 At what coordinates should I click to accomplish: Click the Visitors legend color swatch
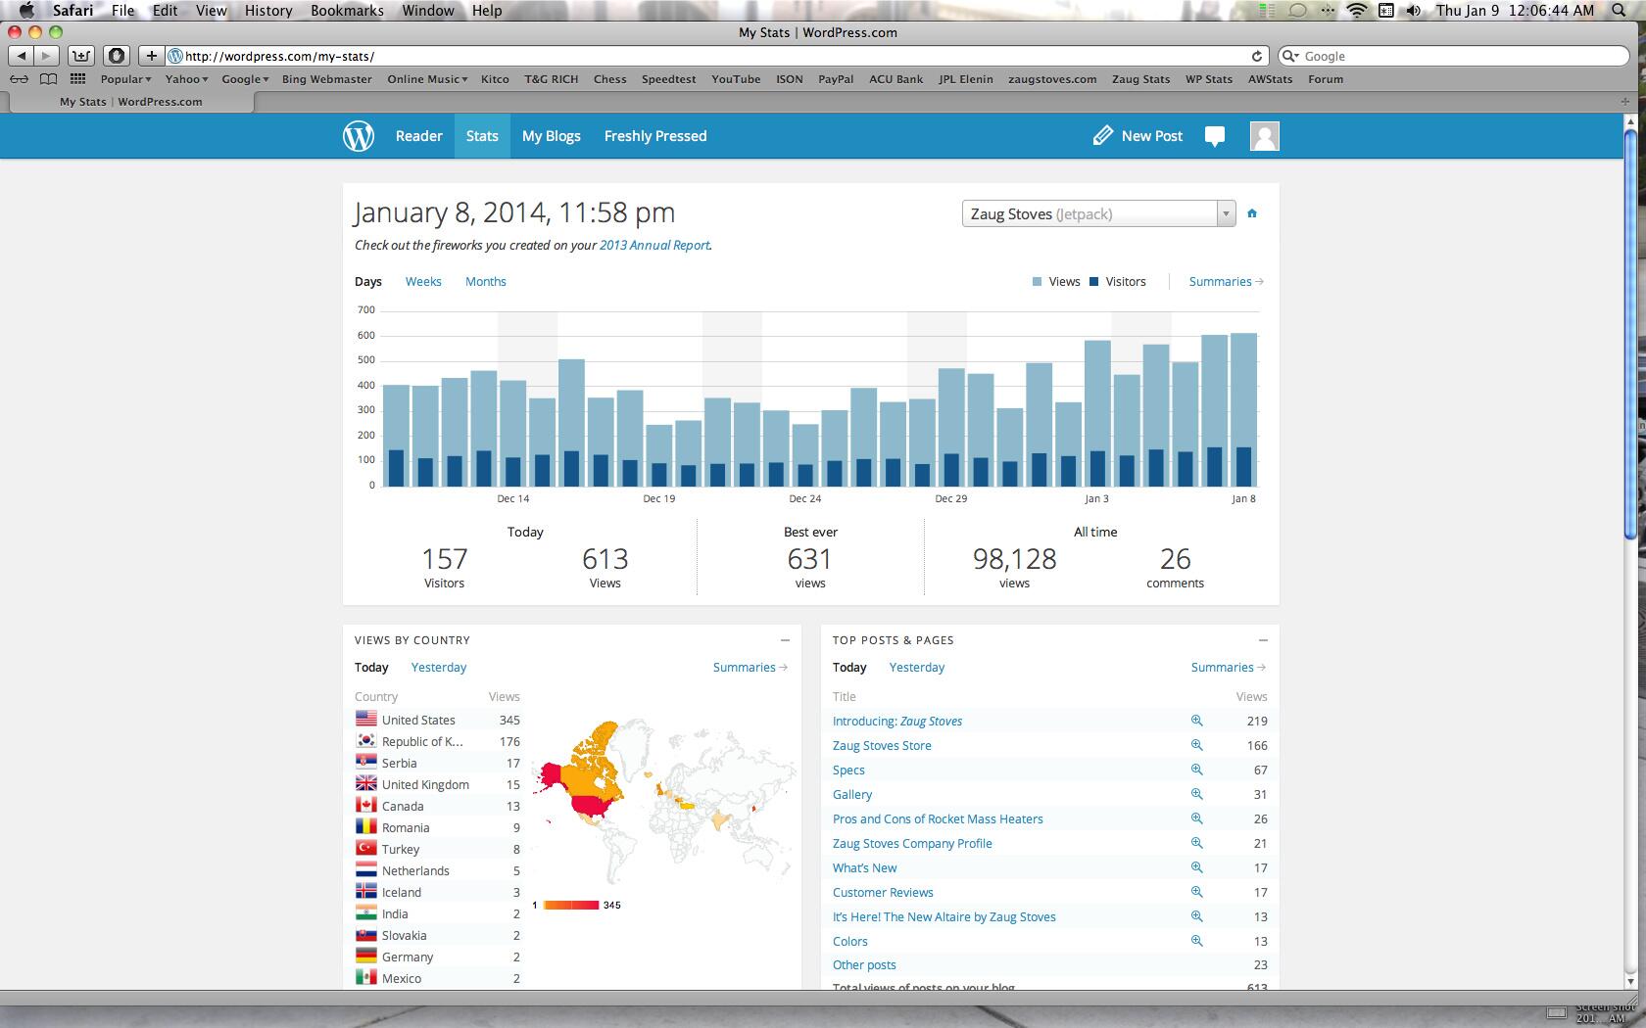point(1094,282)
